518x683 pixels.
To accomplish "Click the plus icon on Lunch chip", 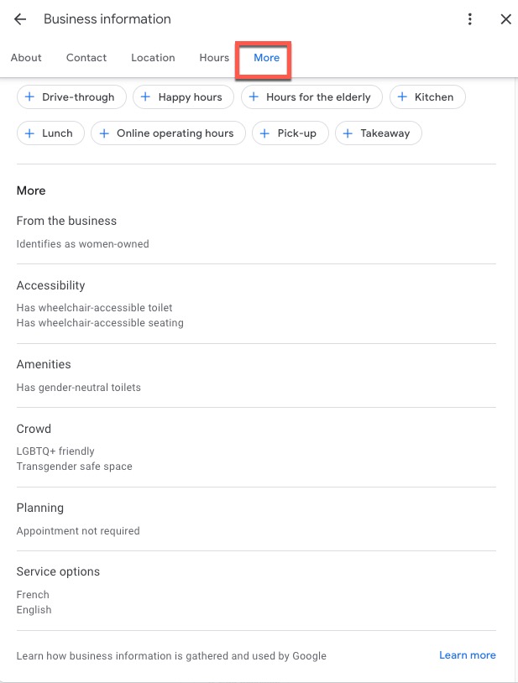I will click(x=29, y=133).
